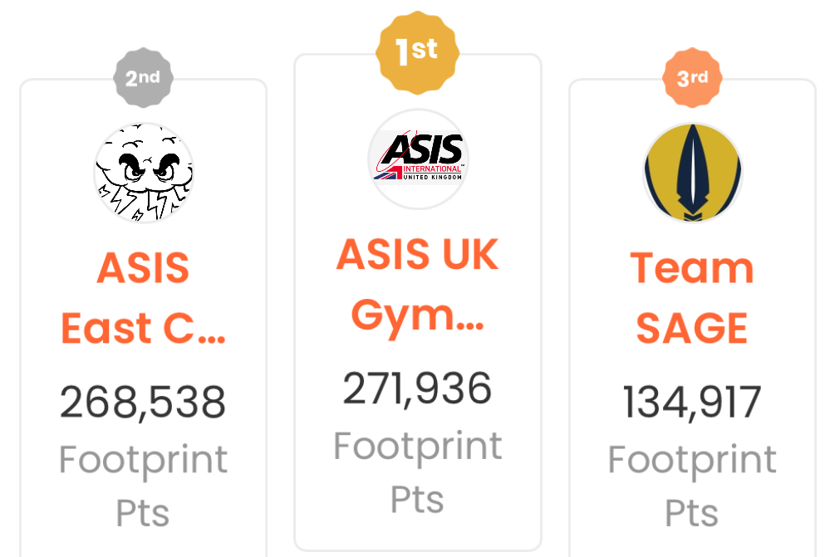The image size is (830, 557).
Task: Click the 134,917 points score
Action: [x=692, y=403]
